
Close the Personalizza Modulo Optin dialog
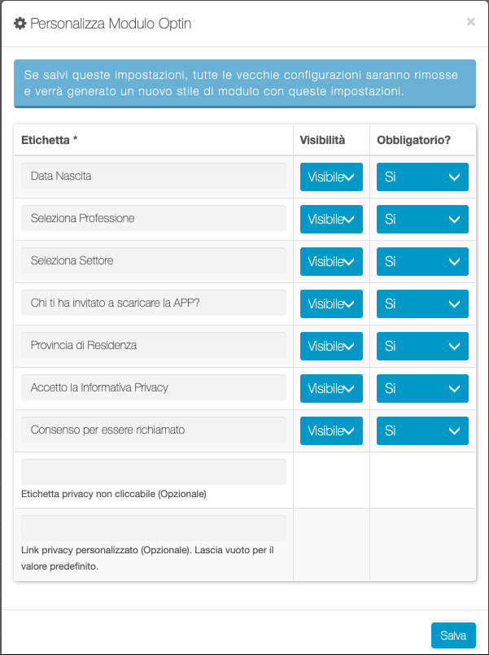[470, 23]
